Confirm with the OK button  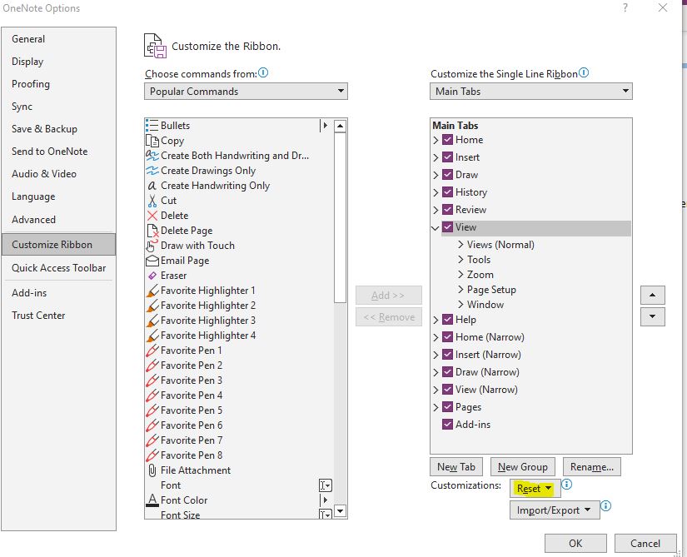point(575,544)
